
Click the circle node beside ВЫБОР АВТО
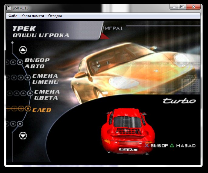click(20, 62)
